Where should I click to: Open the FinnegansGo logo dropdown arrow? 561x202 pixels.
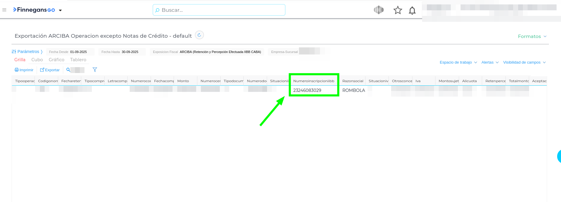tap(60, 10)
